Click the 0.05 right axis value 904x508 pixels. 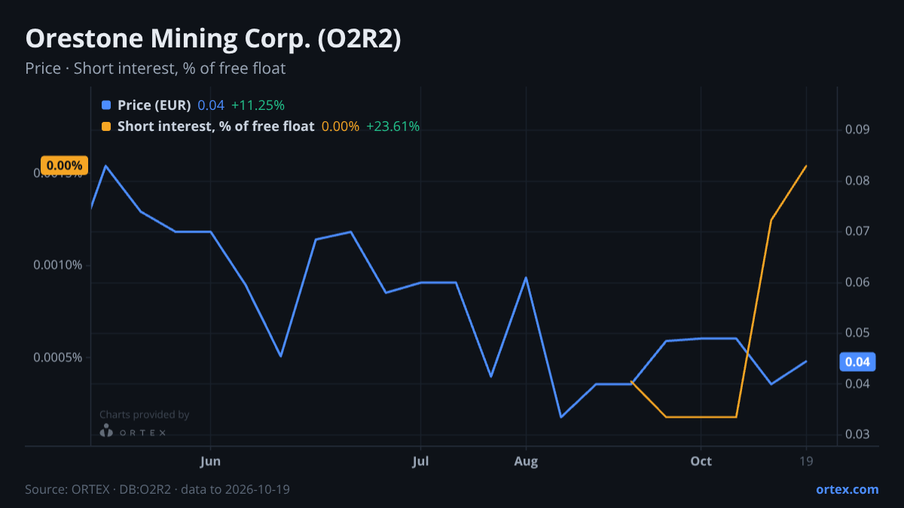[857, 333]
